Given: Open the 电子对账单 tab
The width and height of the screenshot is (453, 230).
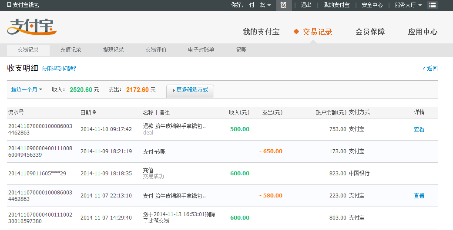Looking at the screenshot, I should pos(201,50).
